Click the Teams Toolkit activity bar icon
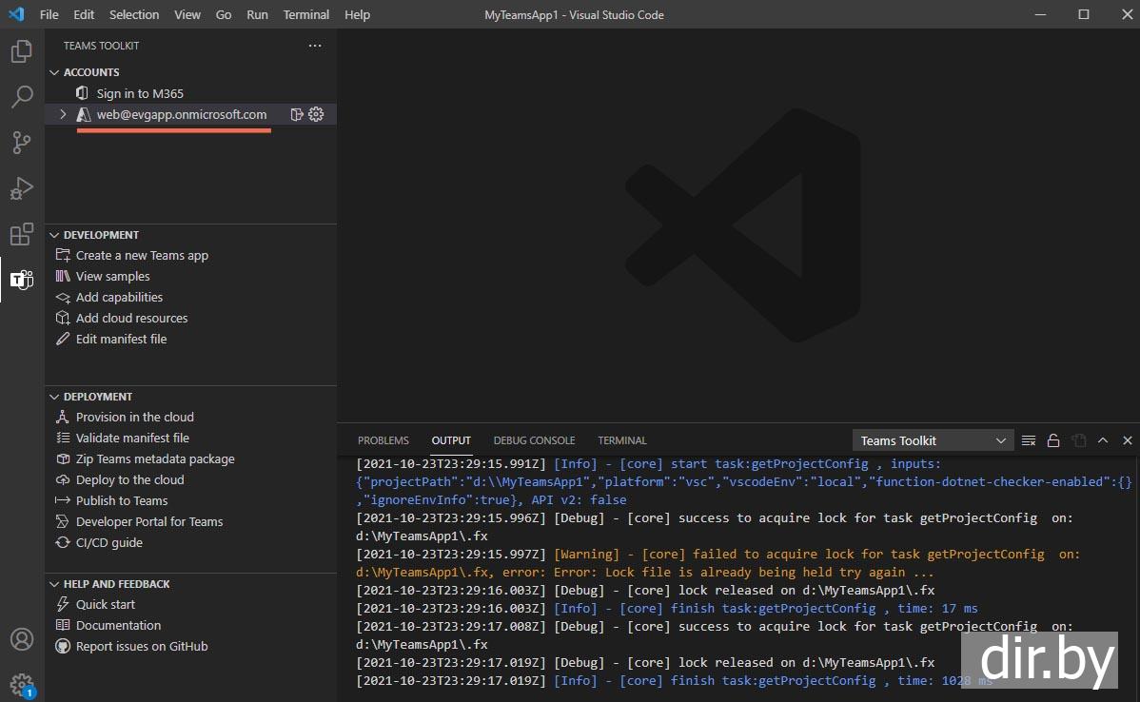1140x702 pixels. (x=21, y=280)
